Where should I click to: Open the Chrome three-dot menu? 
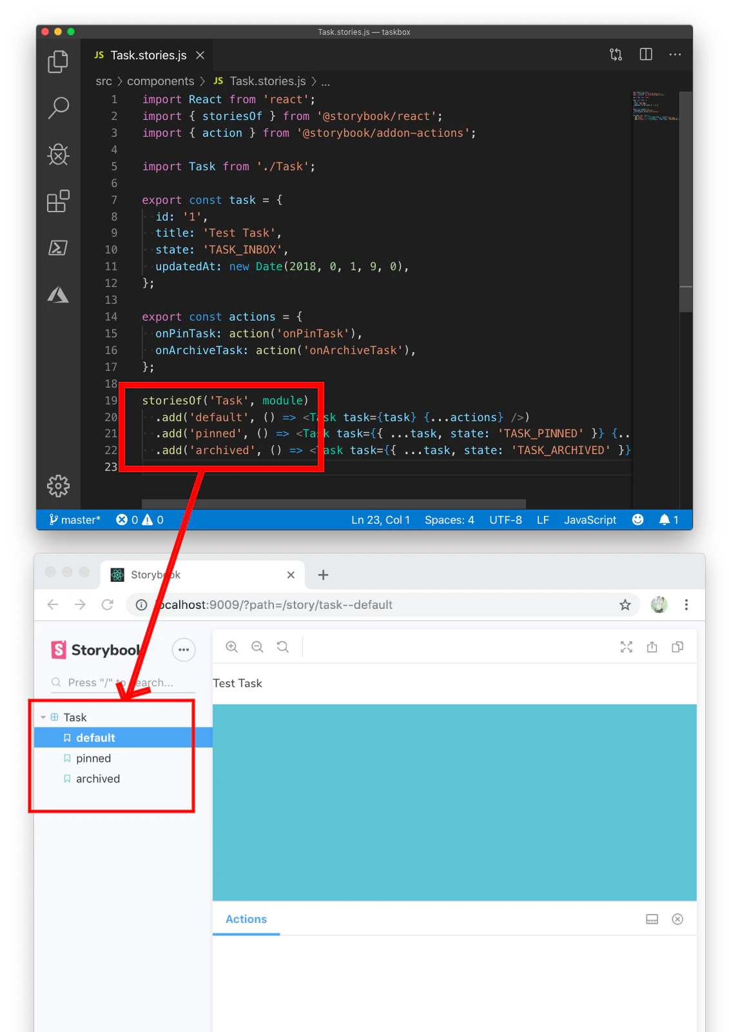click(686, 604)
